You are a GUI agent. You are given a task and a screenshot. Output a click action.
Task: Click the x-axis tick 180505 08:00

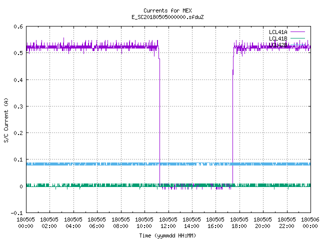(x=120, y=222)
